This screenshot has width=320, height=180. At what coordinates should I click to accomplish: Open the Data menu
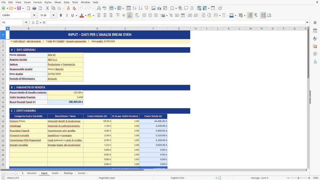point(66,2)
